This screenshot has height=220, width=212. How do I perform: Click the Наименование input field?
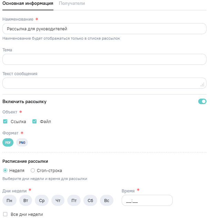click(104, 29)
